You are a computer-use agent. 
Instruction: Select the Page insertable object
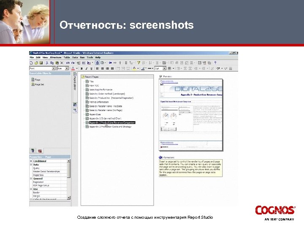[x=35, y=80]
